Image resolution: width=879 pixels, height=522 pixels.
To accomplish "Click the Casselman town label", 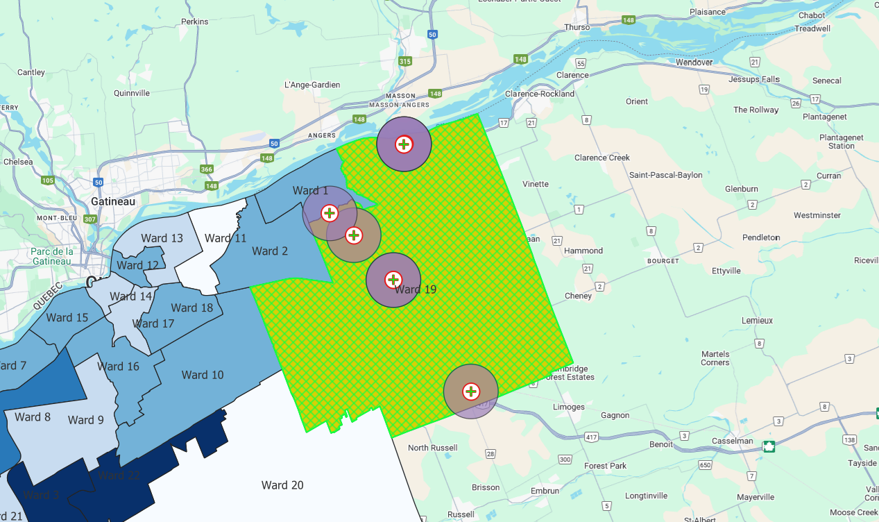I will coord(732,441).
